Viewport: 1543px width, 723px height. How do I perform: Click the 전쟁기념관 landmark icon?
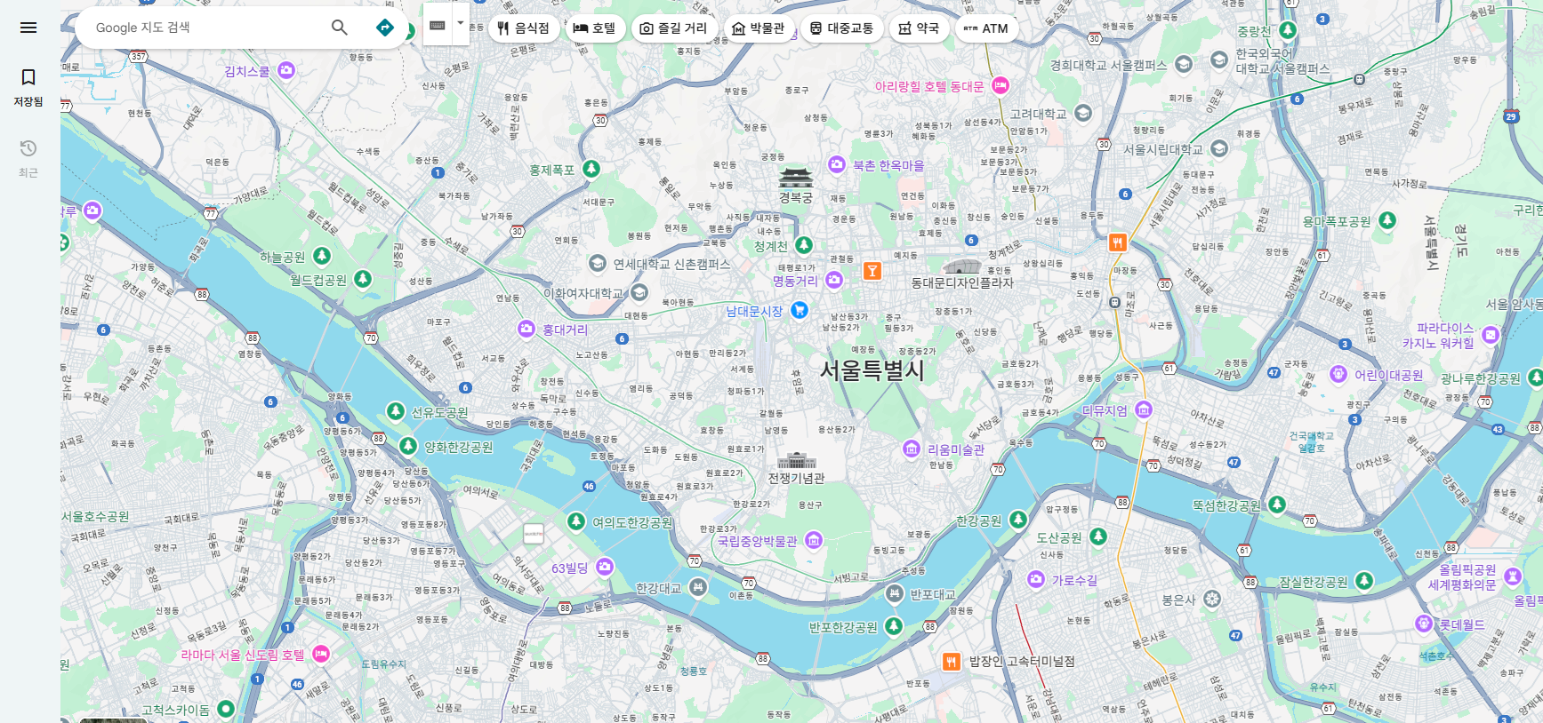(797, 460)
